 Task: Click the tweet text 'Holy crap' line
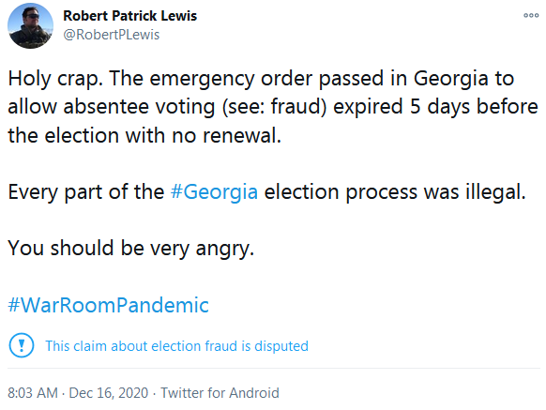(261, 78)
